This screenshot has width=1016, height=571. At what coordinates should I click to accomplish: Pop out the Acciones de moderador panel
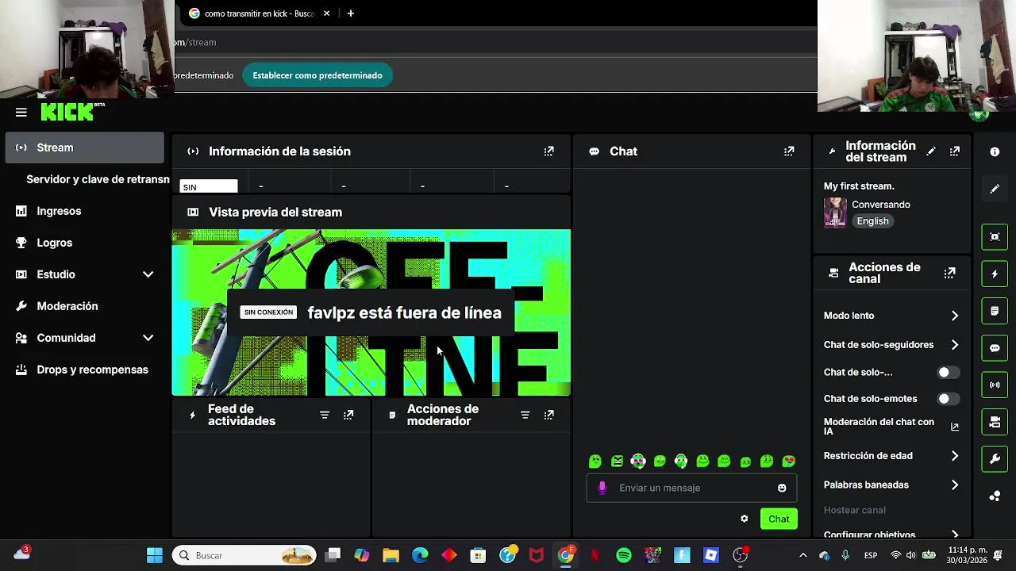[x=548, y=415]
